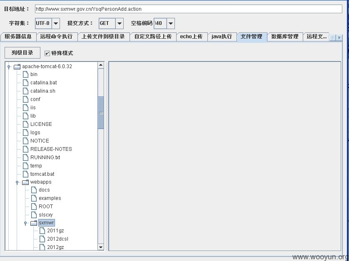The image size is (349, 261).
Task: Click the apache-tomcat-6.0.32 folder icon
Action: coord(17,66)
